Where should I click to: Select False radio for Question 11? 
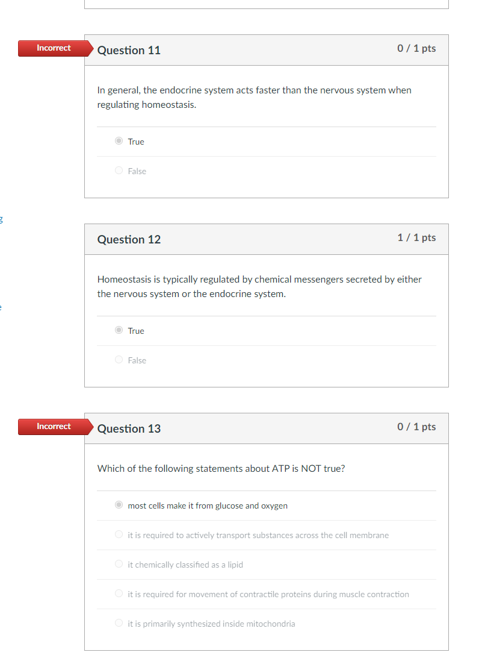coord(119,171)
